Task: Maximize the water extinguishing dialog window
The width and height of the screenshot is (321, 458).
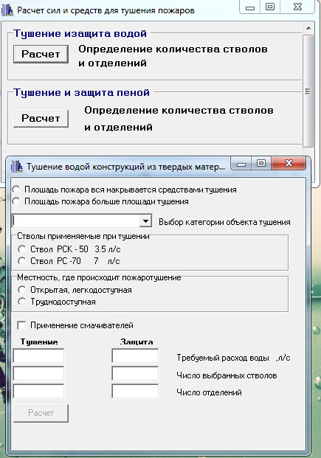Action: tap(261, 163)
